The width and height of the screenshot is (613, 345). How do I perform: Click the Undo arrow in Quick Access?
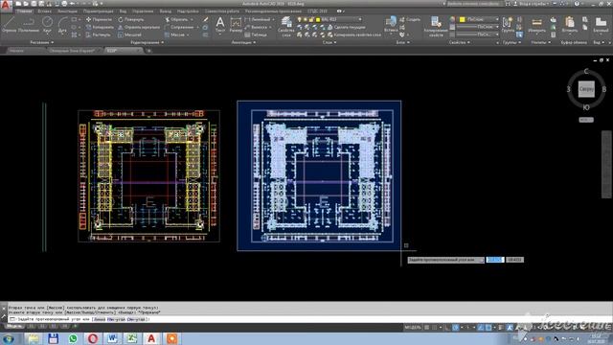[x=73, y=4]
